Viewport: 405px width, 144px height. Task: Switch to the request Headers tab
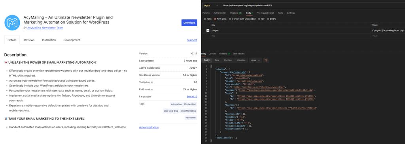tap(236, 13)
